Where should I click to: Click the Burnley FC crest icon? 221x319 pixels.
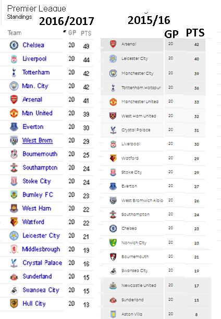pyautogui.click(x=14, y=195)
